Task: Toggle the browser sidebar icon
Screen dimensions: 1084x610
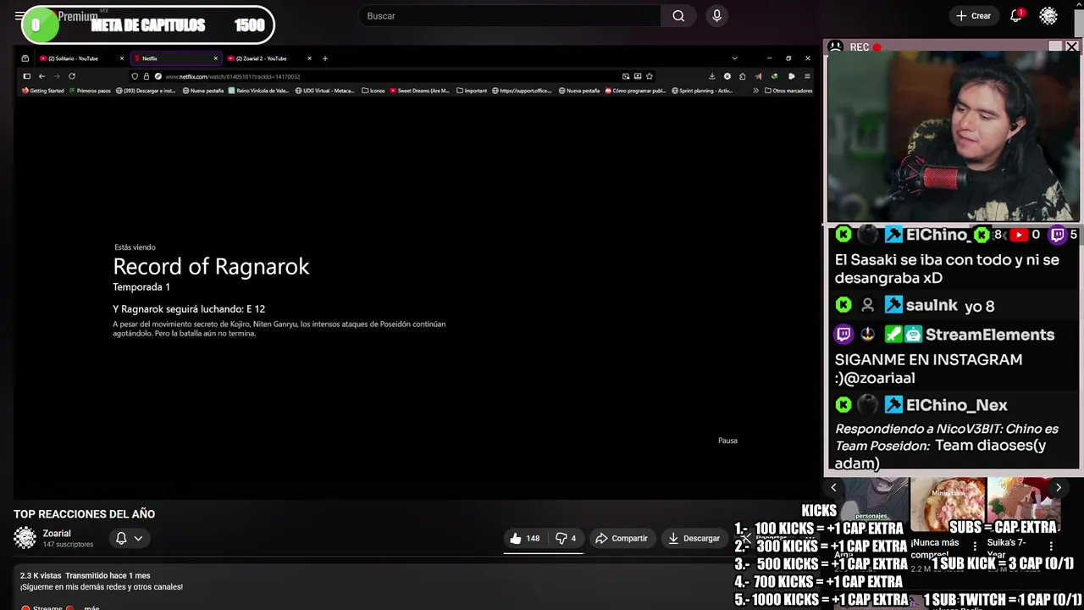Action: (26, 76)
